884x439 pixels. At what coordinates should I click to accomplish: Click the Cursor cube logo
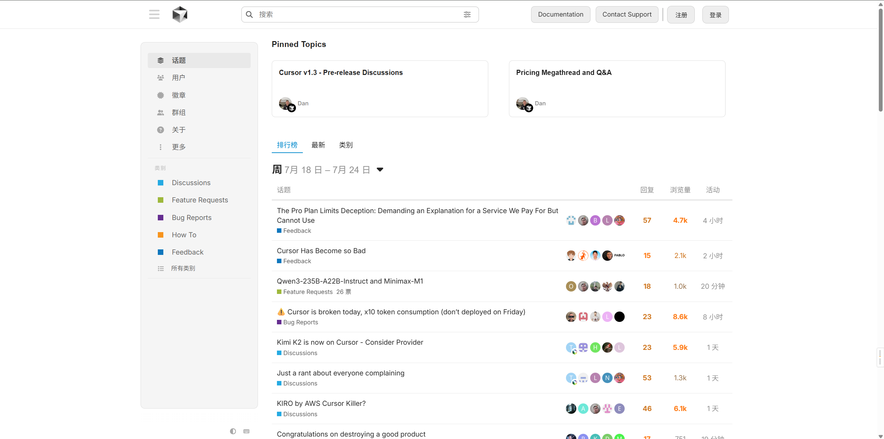pos(180,15)
